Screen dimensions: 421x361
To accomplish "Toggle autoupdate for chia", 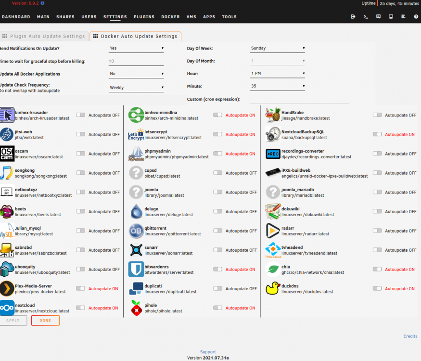I will tap(377, 269).
